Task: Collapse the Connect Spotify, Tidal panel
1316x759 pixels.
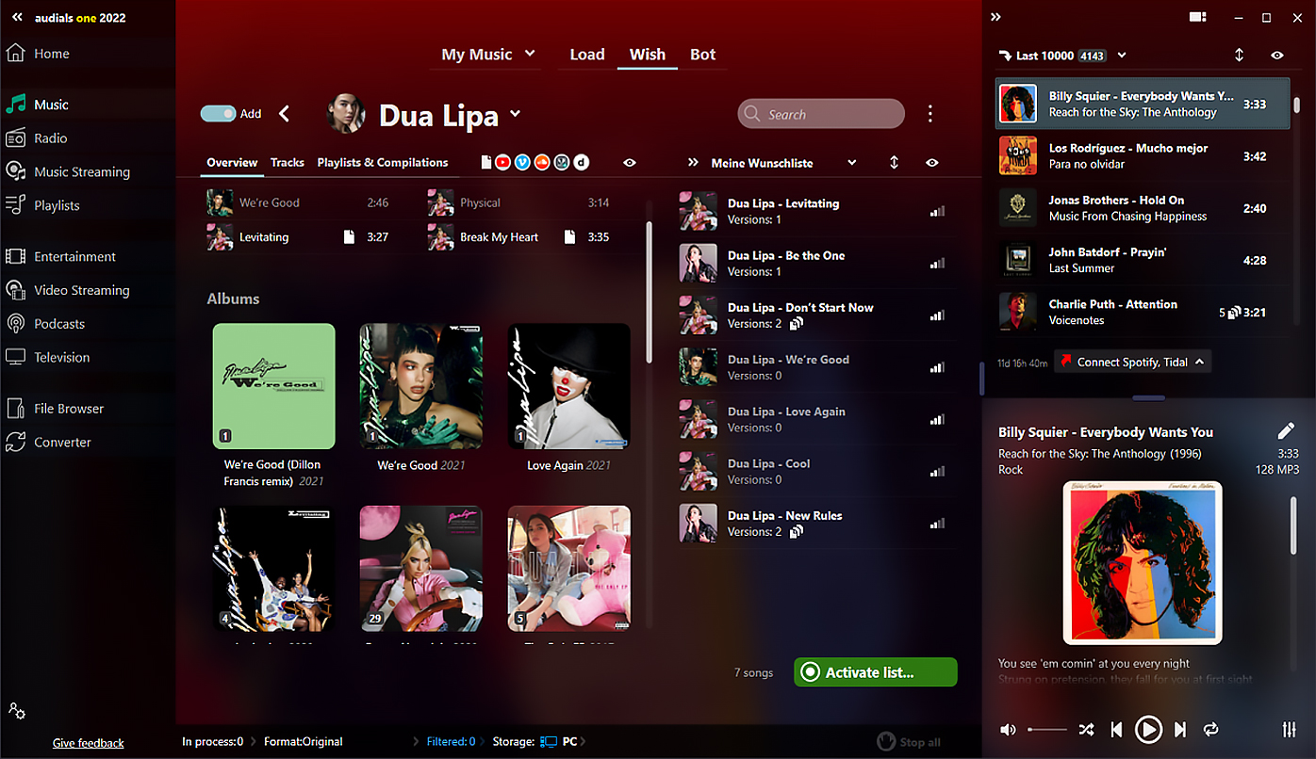Action: 1198,361
